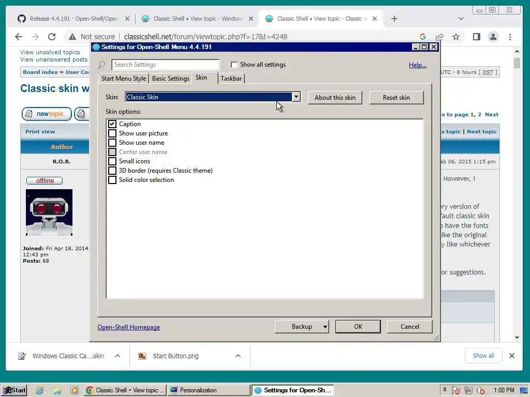The width and height of the screenshot is (530, 397).
Task: Switch to Taskbar tab
Action: [x=231, y=79]
